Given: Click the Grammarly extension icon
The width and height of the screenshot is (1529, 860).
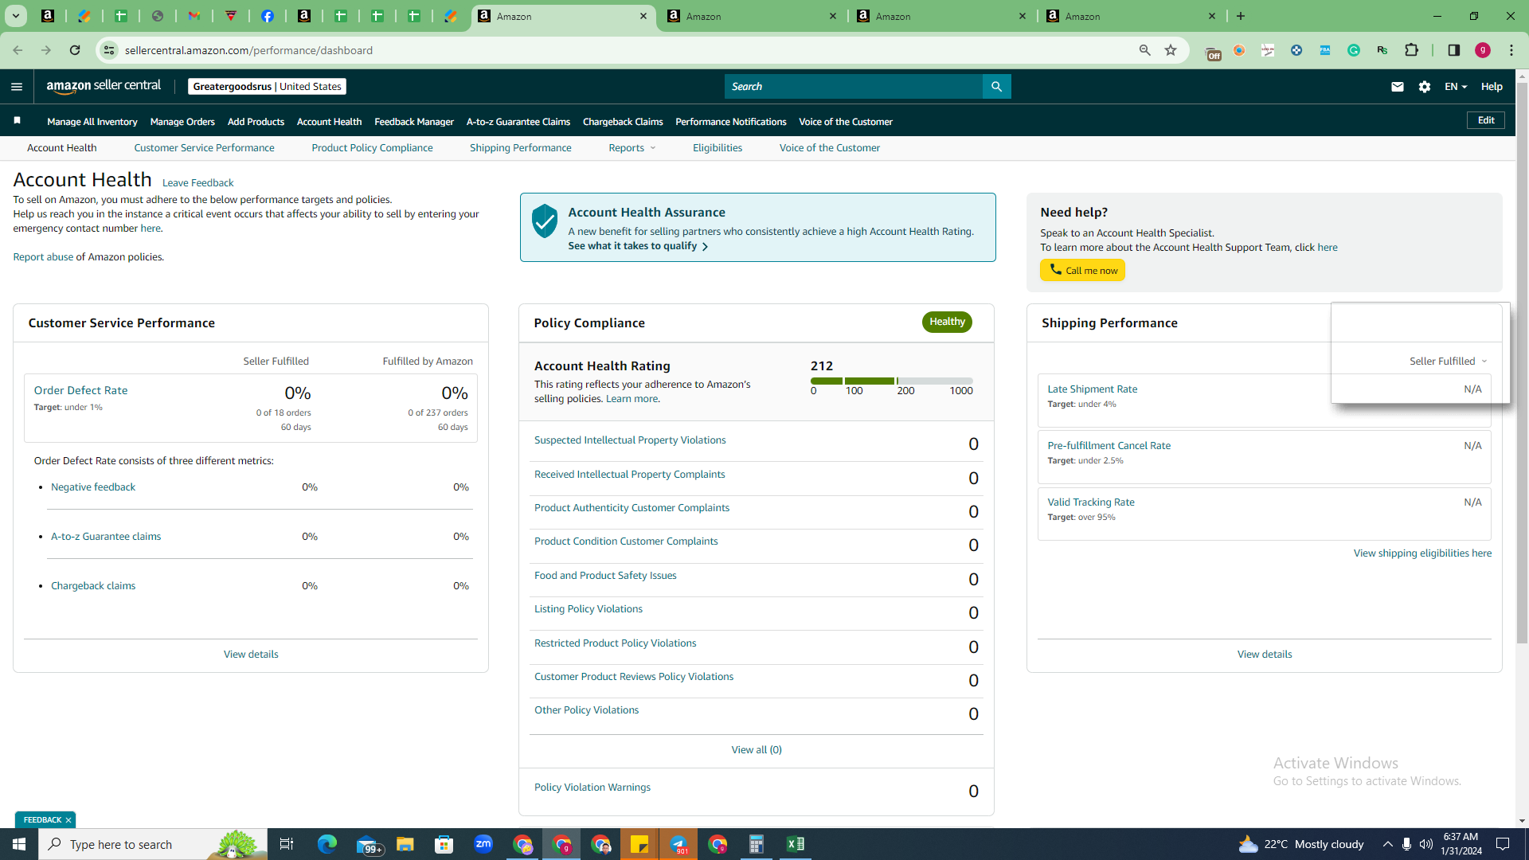Looking at the screenshot, I should [1354, 50].
